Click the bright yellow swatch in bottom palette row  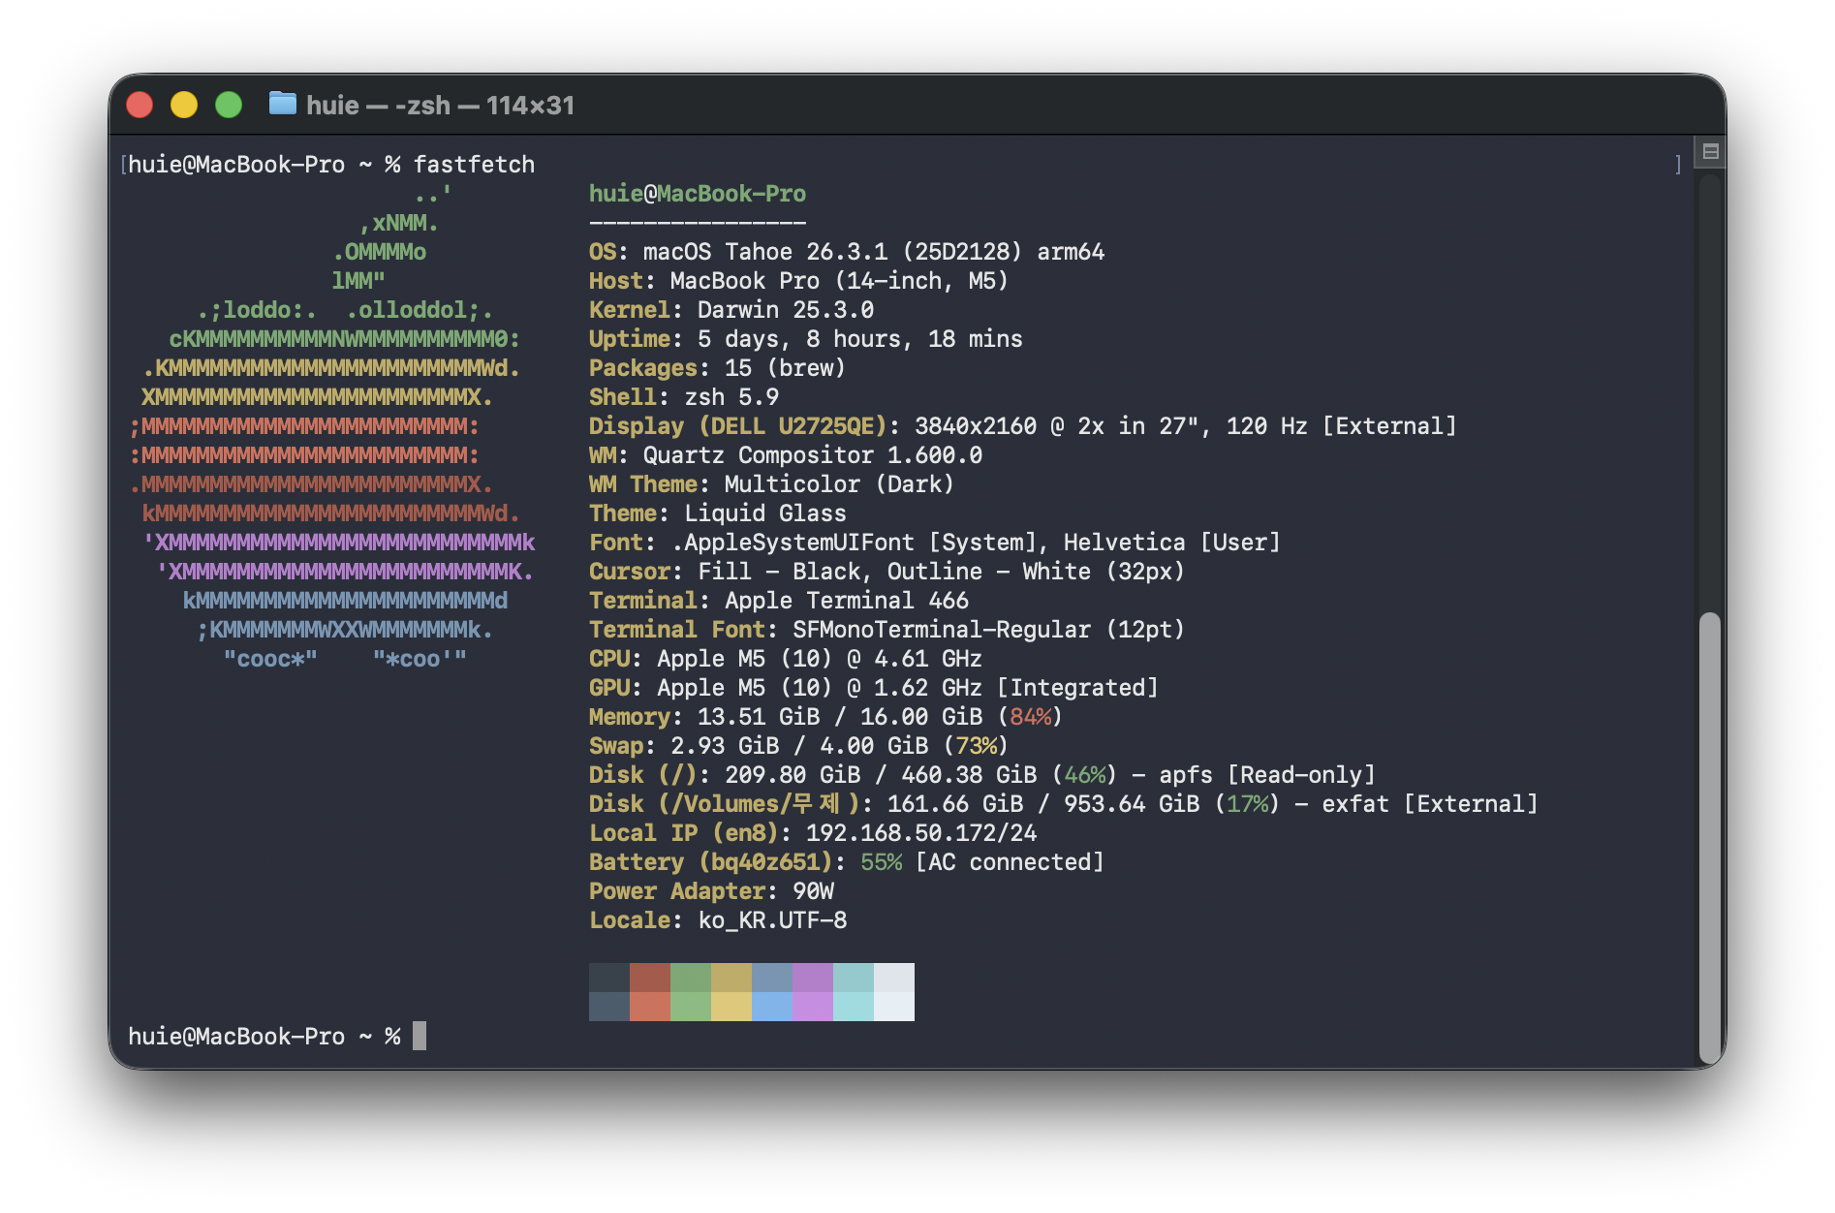point(731,1007)
